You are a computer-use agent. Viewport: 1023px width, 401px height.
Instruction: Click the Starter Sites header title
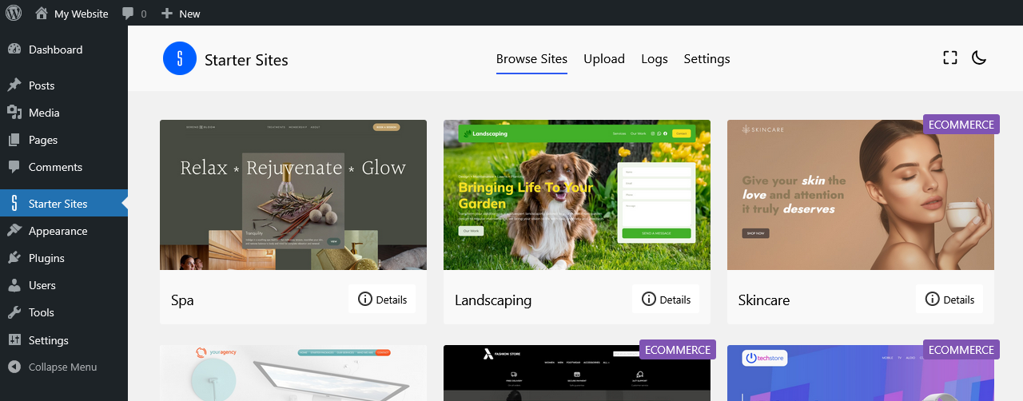pos(246,60)
